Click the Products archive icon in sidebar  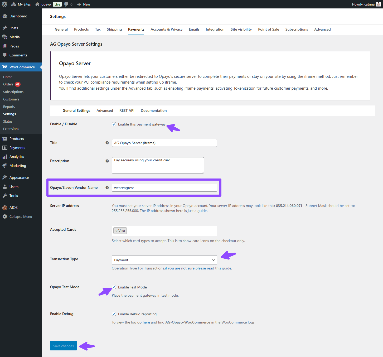5,139
